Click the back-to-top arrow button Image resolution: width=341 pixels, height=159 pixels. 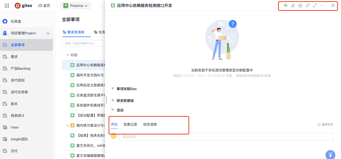coord(330,155)
